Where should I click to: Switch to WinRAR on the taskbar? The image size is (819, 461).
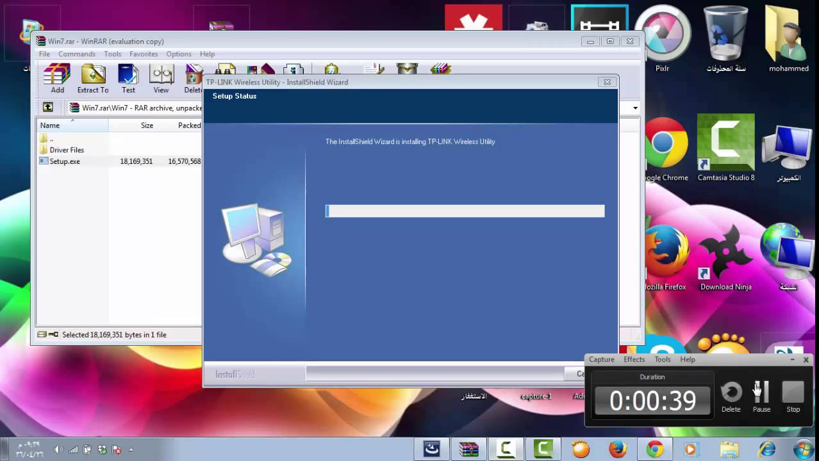(468, 449)
